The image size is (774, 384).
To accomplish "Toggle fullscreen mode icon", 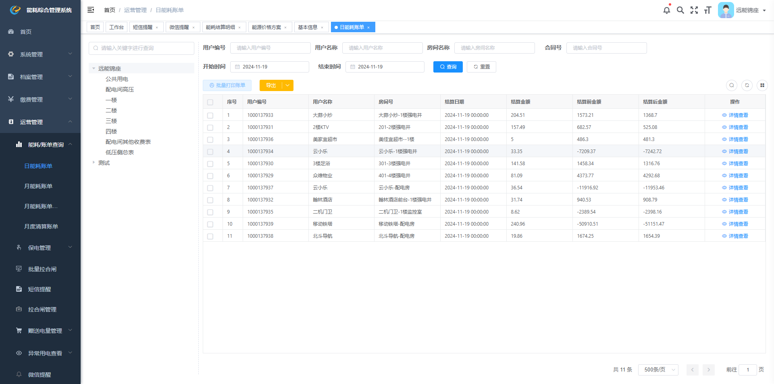I will pyautogui.click(x=694, y=10).
